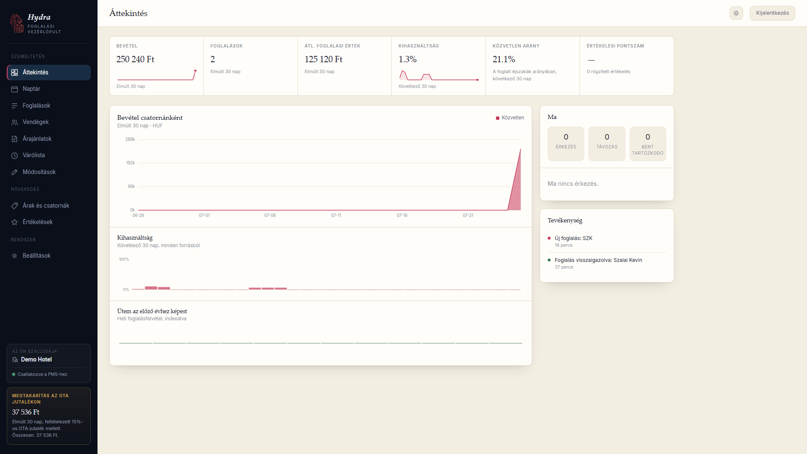The image size is (807, 454).
Task: Open the Vendégek people icon
Action: pyautogui.click(x=14, y=122)
